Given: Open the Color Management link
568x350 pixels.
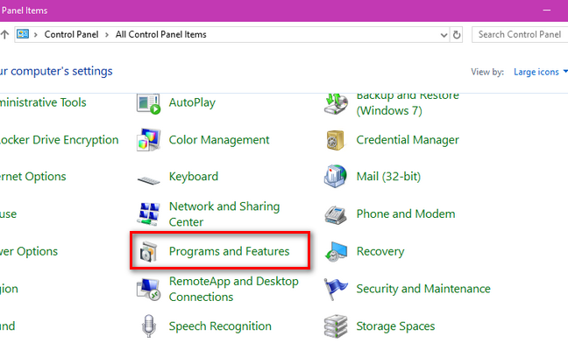Looking at the screenshot, I should (x=219, y=140).
